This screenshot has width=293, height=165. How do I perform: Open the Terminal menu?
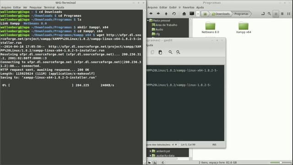(x=49, y=7)
